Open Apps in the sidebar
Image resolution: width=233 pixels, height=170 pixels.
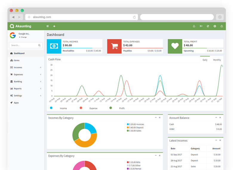tap(26, 103)
